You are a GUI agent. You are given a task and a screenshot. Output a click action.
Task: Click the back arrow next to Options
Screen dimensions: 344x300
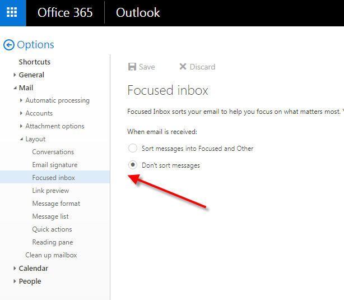coord(9,45)
